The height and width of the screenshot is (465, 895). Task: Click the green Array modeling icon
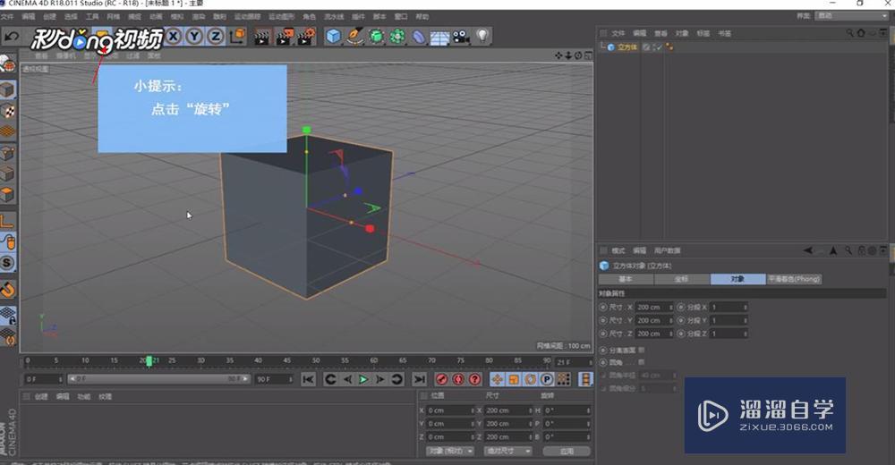397,37
